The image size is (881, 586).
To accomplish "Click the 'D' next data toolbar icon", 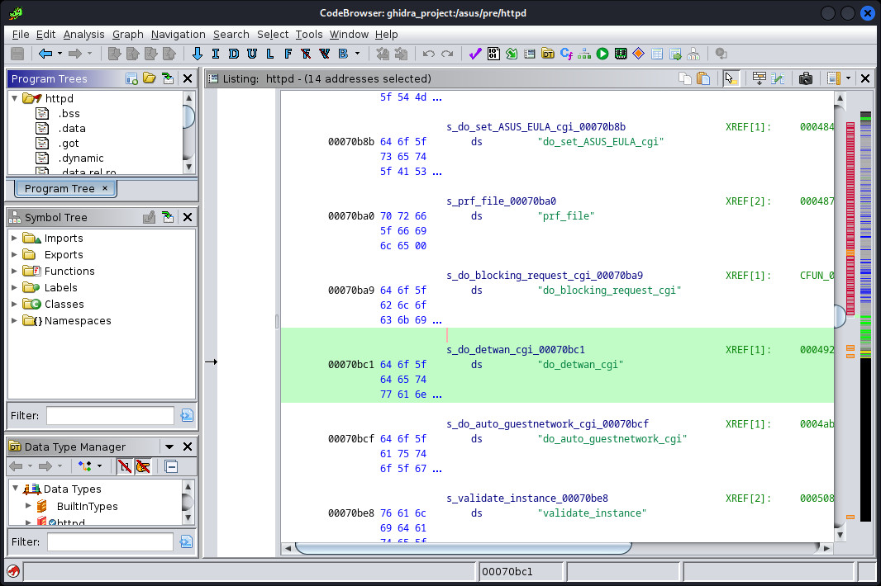I will pos(234,54).
